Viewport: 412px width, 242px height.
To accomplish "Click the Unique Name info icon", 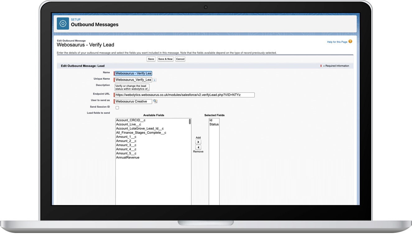I will click(x=155, y=80).
